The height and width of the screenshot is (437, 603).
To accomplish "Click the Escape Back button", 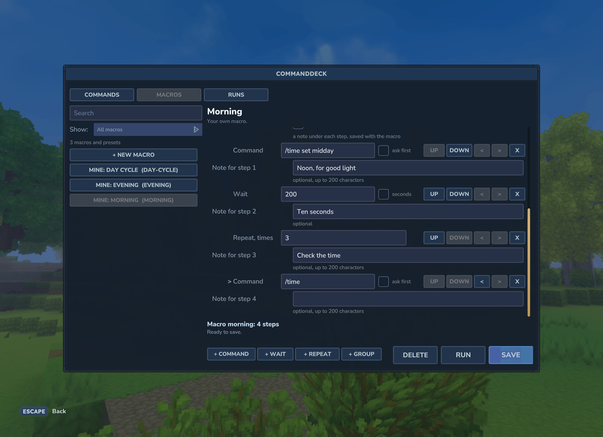I will tap(43, 411).
